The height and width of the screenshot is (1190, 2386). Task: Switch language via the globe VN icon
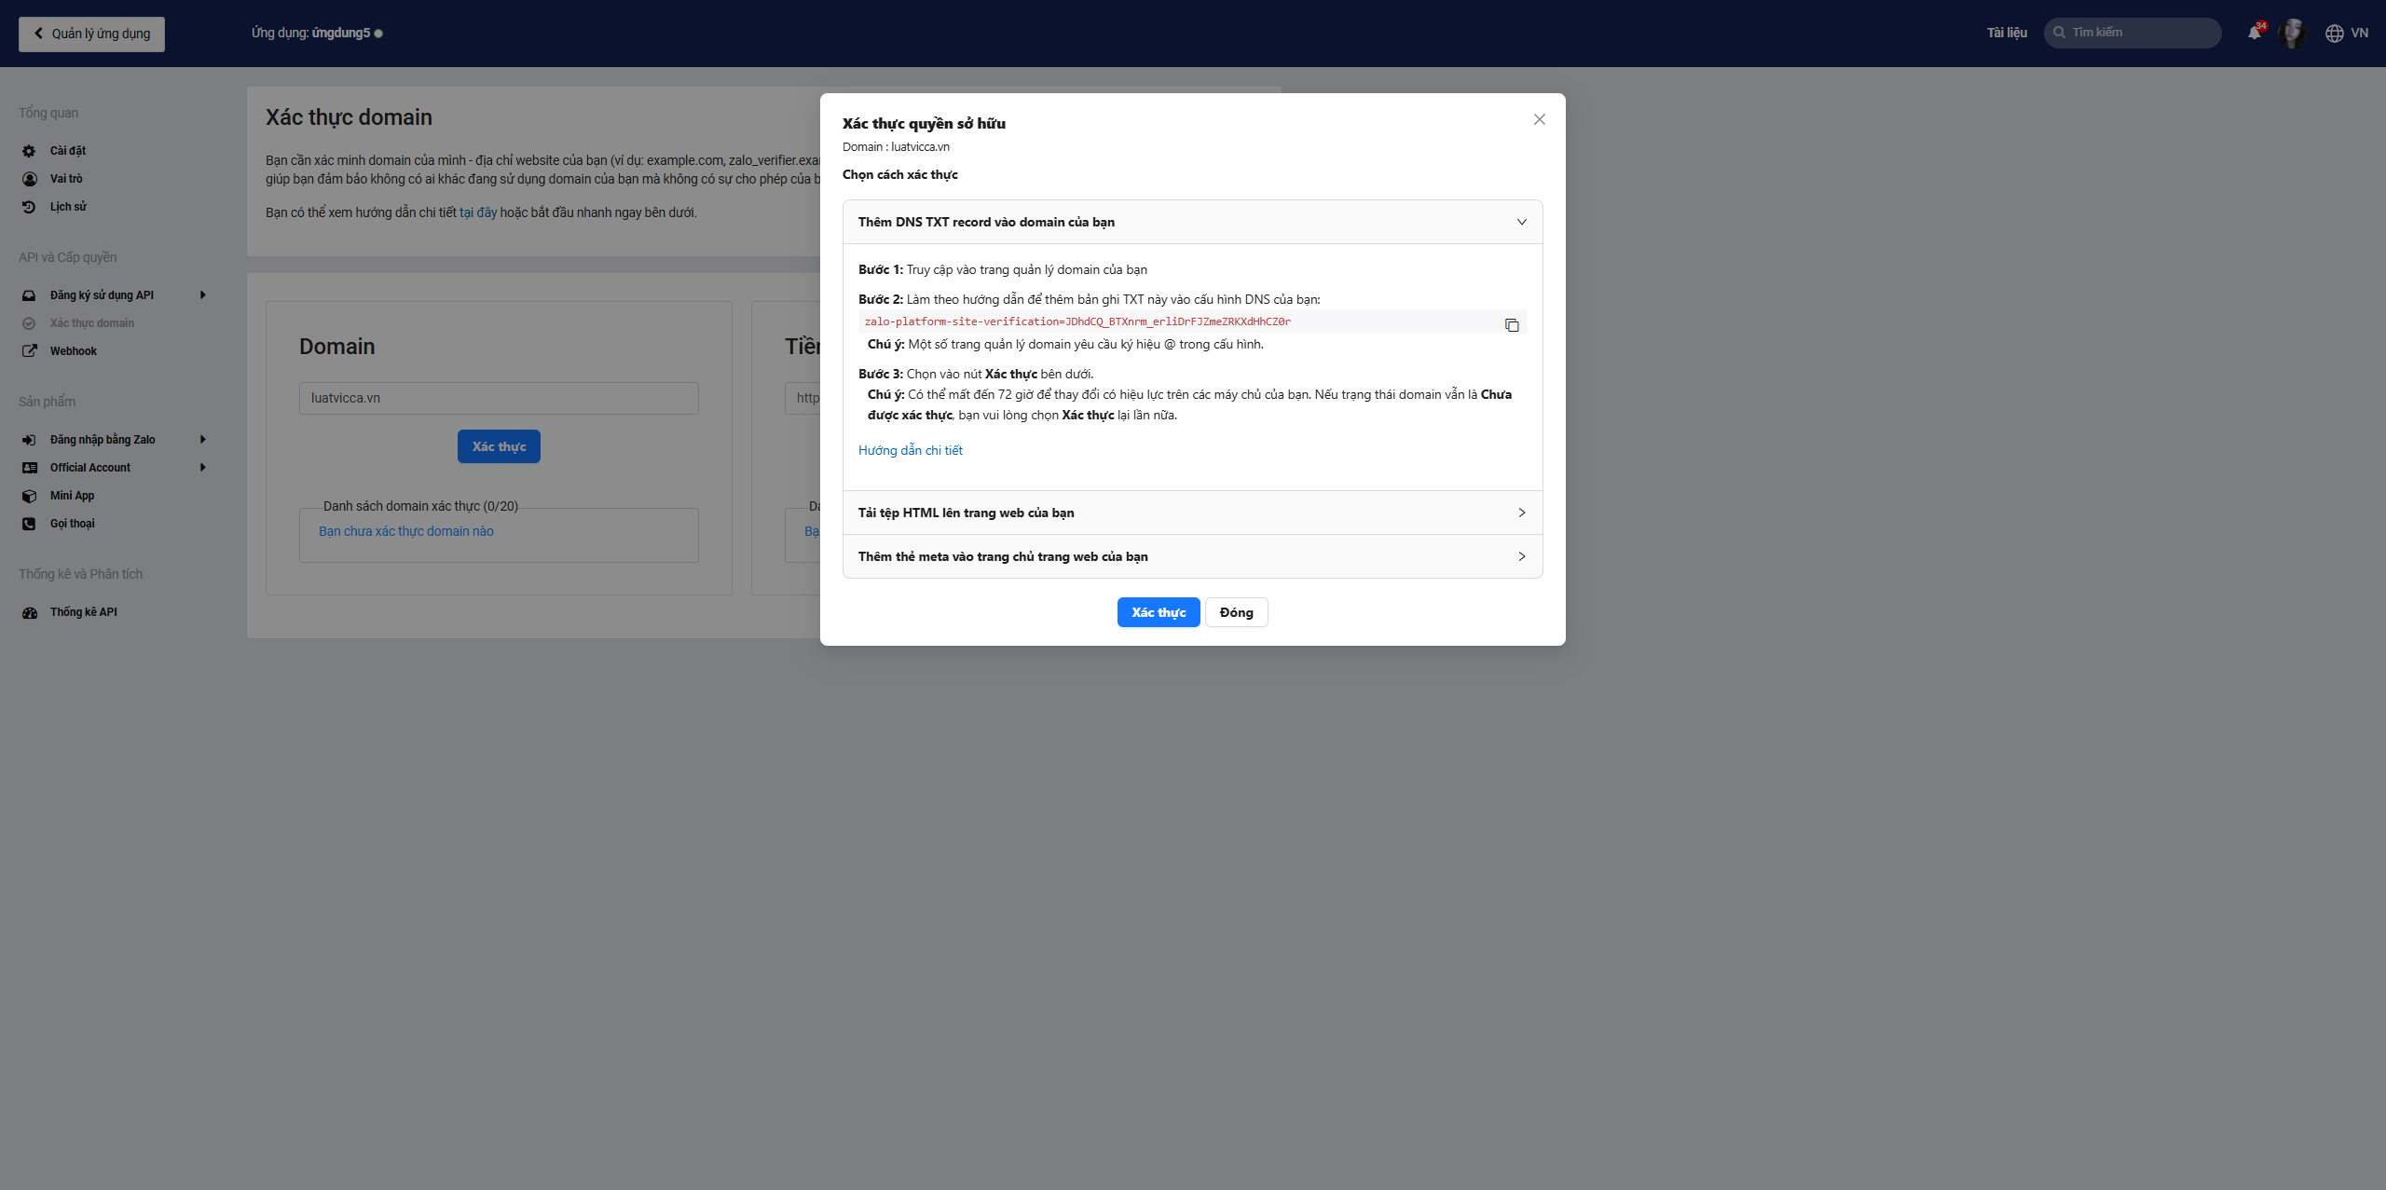click(x=2347, y=33)
